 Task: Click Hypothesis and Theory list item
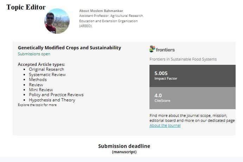coord(52,100)
